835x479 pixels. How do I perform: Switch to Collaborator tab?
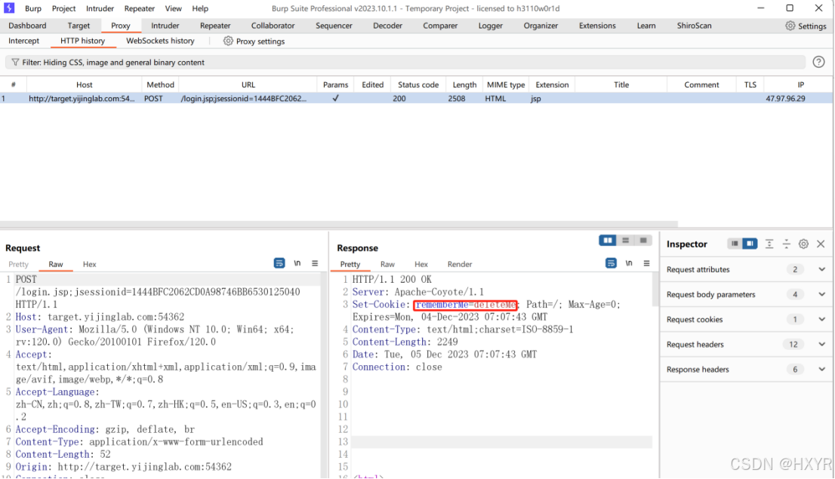click(273, 26)
